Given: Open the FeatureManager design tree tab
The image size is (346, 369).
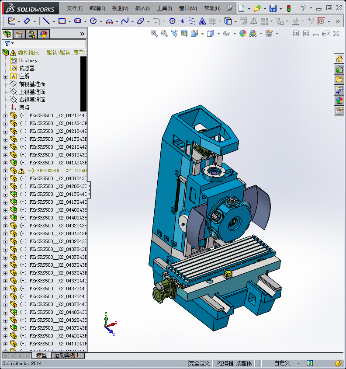Looking at the screenshot, I should (x=7, y=34).
